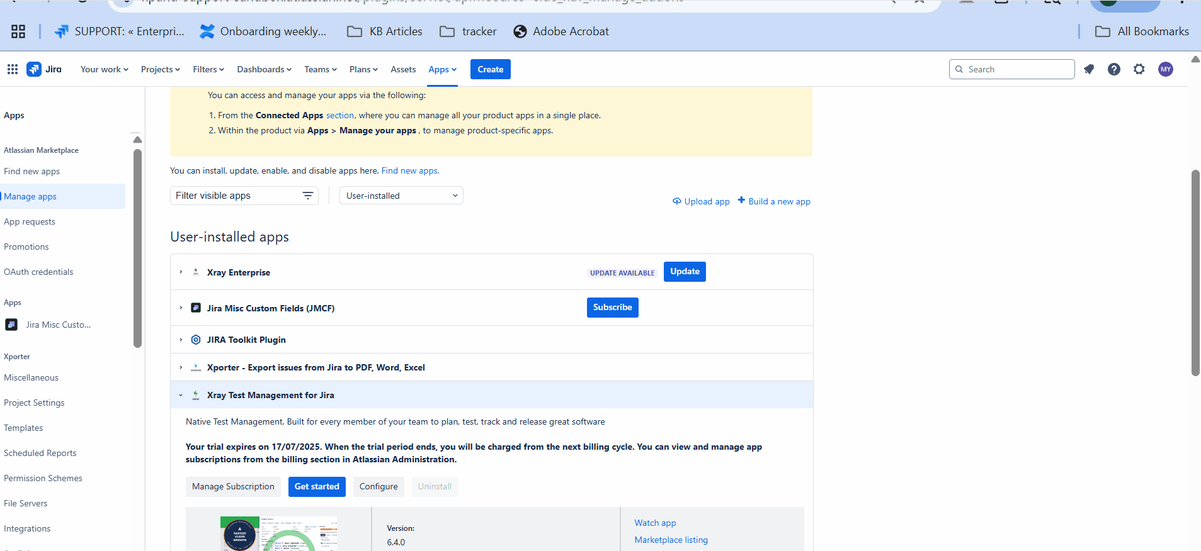Open Scheduled Reports in sidebar
The width and height of the screenshot is (1201, 551).
[40, 453]
